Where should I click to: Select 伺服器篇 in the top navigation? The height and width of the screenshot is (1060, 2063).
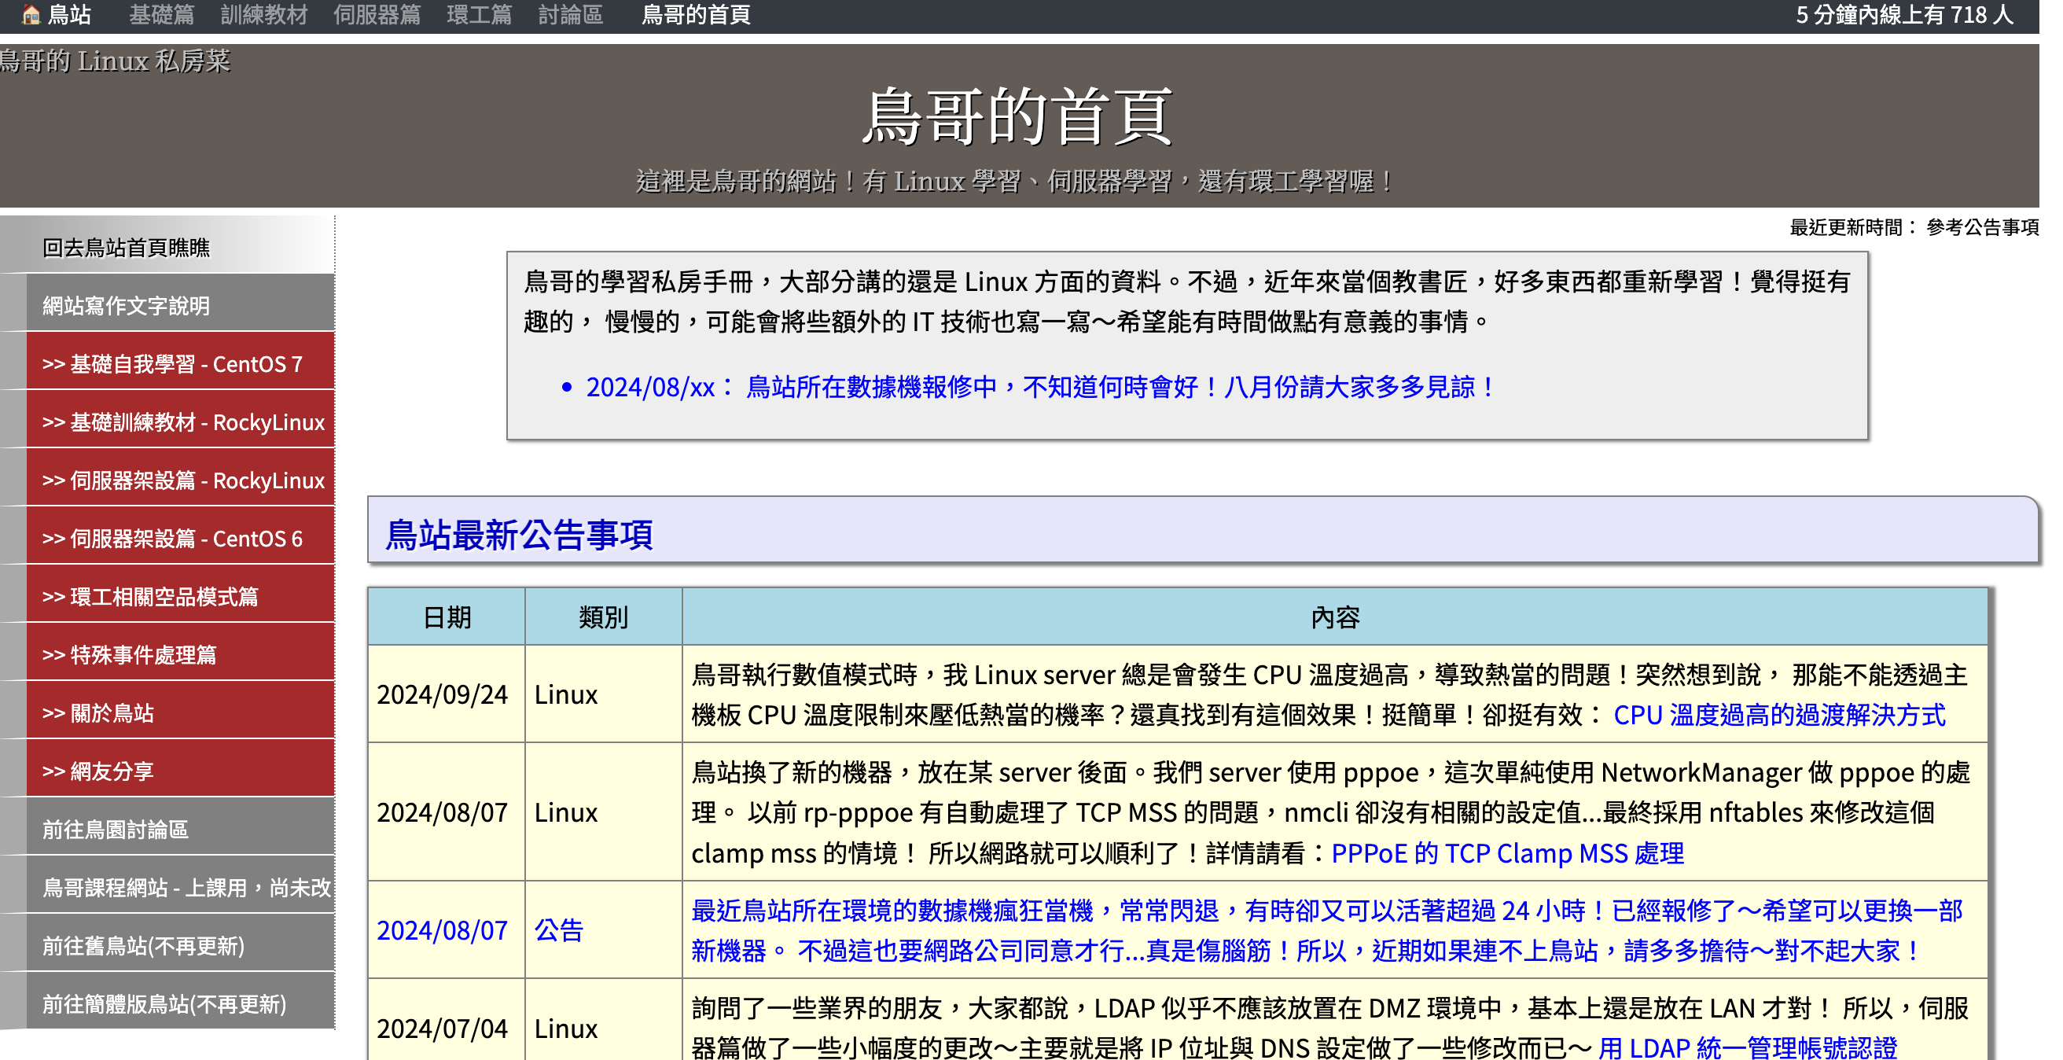coord(377,15)
